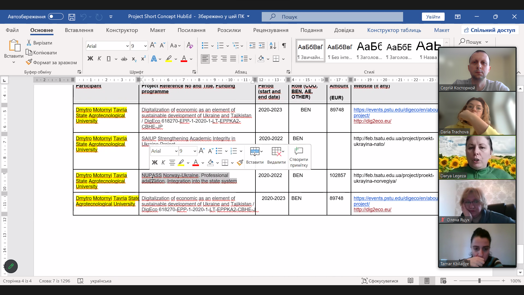Toggle the paragraph marks pilcrow icon

coord(284,46)
